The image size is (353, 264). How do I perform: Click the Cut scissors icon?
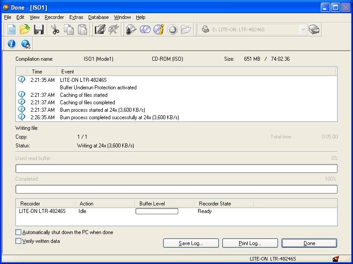coord(55,29)
